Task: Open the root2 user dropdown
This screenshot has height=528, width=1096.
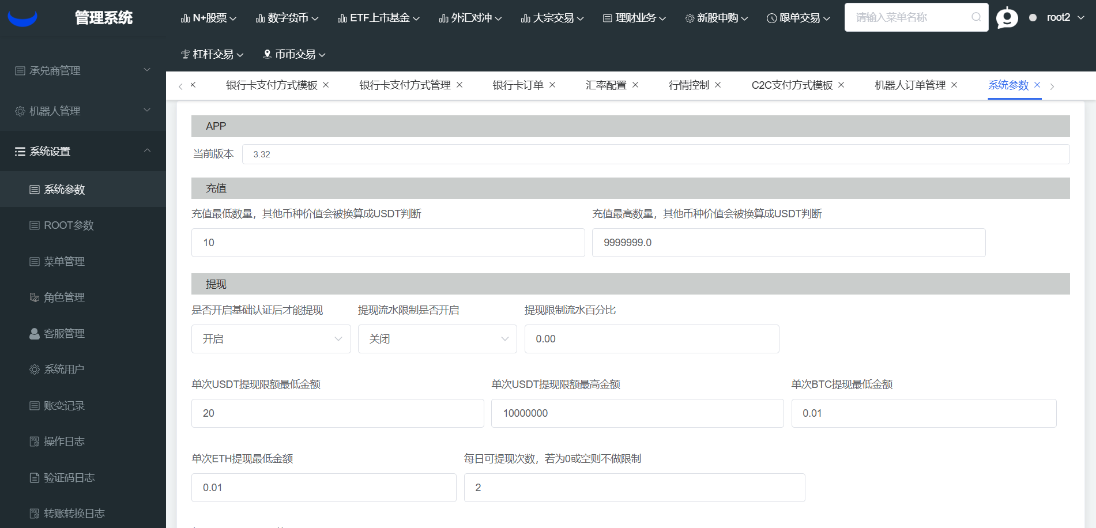Action: pos(1065,18)
